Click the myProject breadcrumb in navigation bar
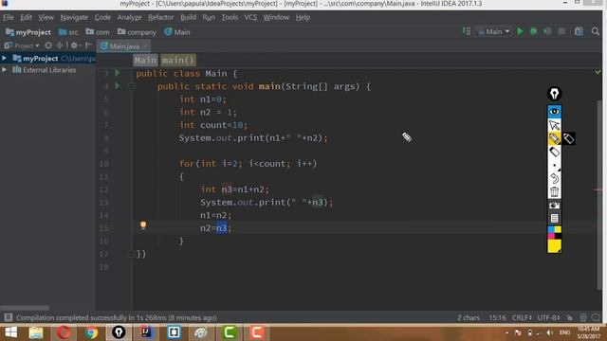 pos(28,32)
